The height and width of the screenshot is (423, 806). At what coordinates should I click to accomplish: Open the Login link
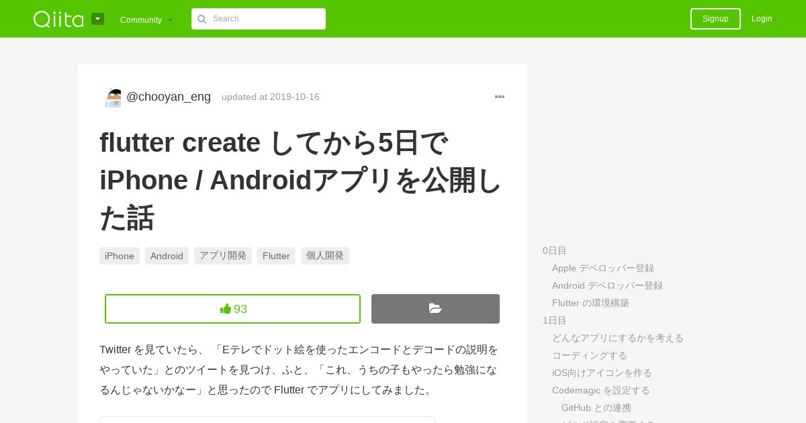point(762,19)
